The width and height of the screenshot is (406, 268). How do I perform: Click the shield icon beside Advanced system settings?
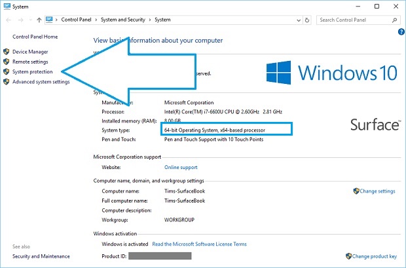(x=7, y=82)
